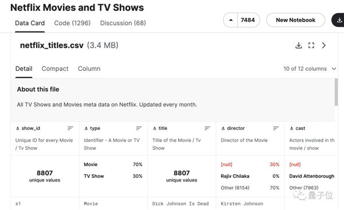Open fullscreen view of the file

[311, 45]
